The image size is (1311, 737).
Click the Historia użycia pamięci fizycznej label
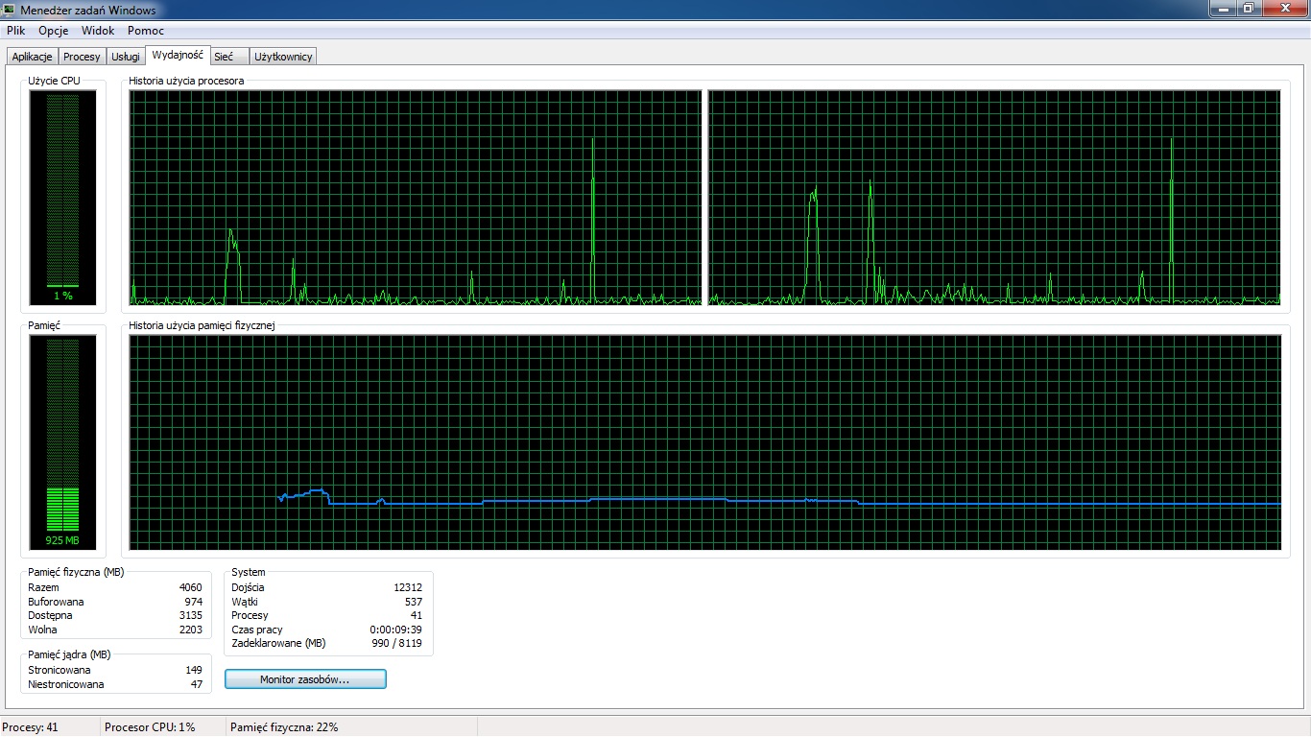point(202,325)
